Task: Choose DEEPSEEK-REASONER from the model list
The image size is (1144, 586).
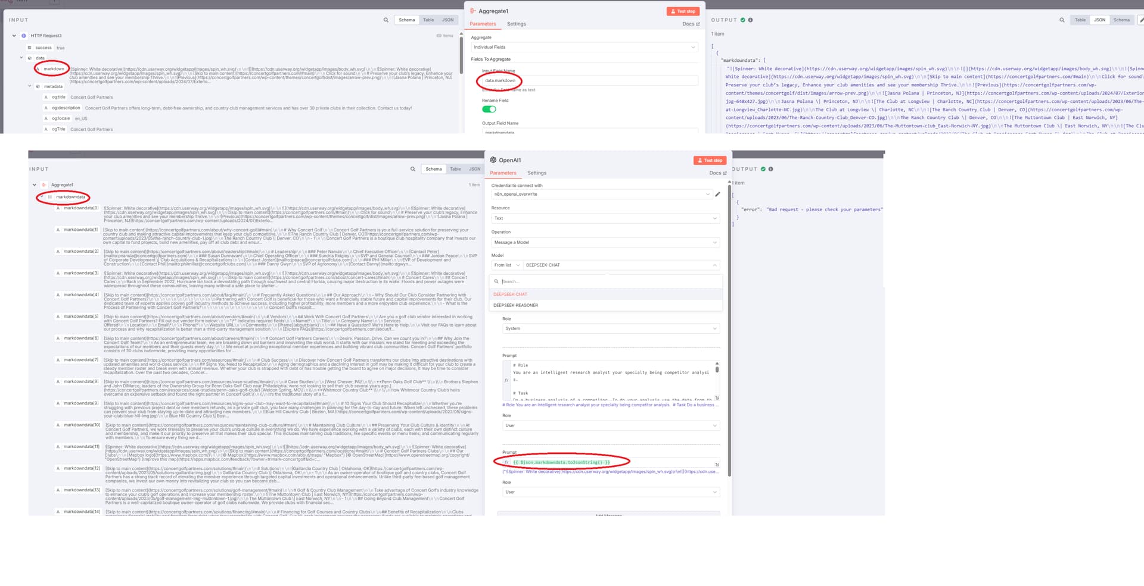Action: coord(606,305)
